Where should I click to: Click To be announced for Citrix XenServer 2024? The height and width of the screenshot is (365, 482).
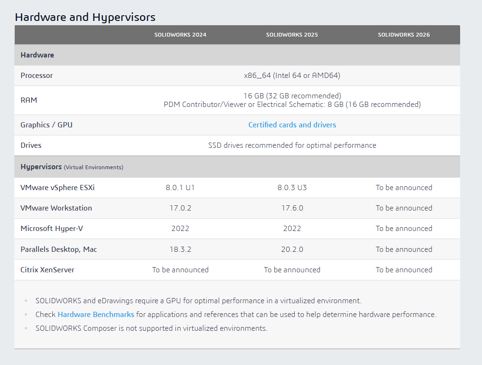pos(180,269)
